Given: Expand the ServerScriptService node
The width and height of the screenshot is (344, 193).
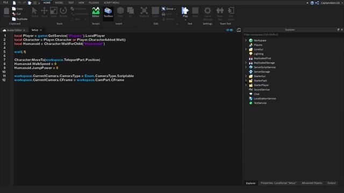Looking at the screenshot, I should coord(246,67).
